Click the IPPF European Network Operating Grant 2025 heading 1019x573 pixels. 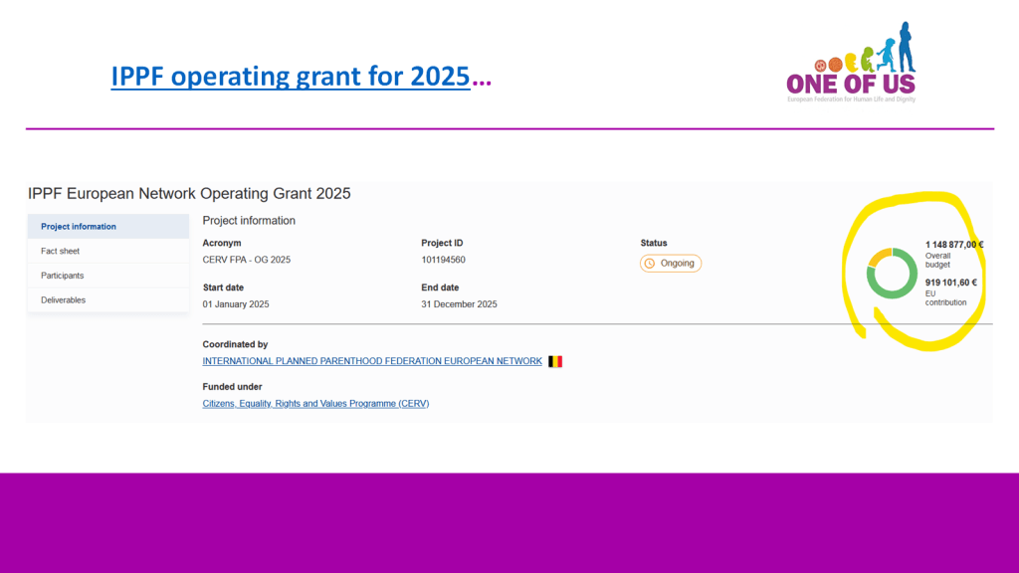coord(189,194)
